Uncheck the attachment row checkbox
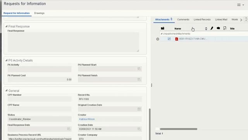The image size is (248, 140). tap(169, 39)
